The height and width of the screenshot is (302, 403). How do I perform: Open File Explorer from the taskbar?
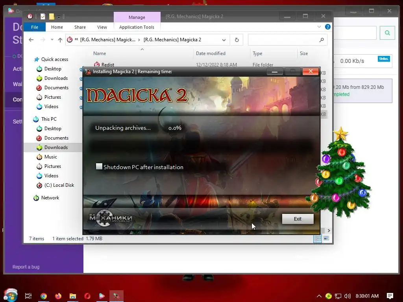tap(73, 296)
